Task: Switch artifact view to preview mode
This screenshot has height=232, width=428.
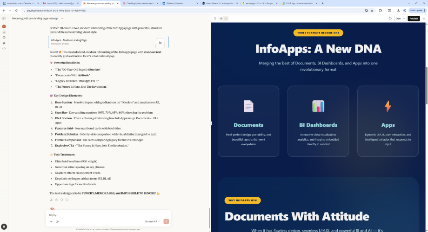Action: (221, 19)
